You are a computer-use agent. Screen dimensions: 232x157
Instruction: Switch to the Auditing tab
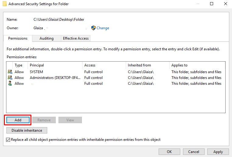(x=46, y=38)
